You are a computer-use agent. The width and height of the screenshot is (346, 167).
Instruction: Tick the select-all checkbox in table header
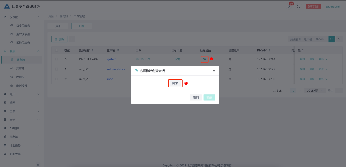[56, 50]
